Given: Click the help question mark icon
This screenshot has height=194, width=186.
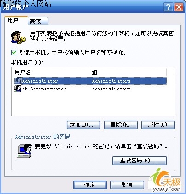Looking at the screenshot, I should [x=168, y=7].
